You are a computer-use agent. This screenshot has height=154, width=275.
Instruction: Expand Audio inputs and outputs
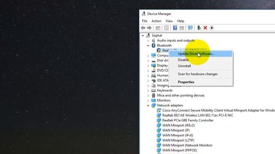click(x=148, y=41)
